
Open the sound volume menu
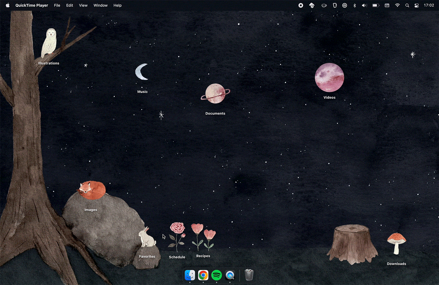click(x=365, y=5)
